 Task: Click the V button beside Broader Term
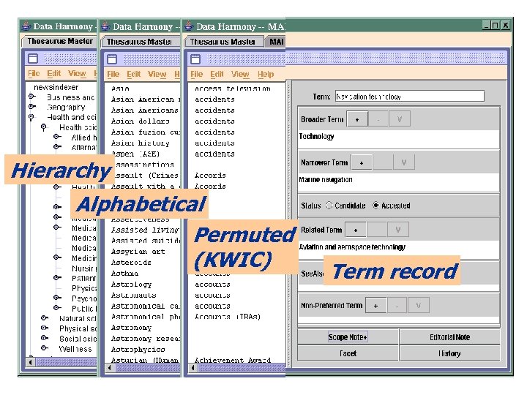[400, 119]
